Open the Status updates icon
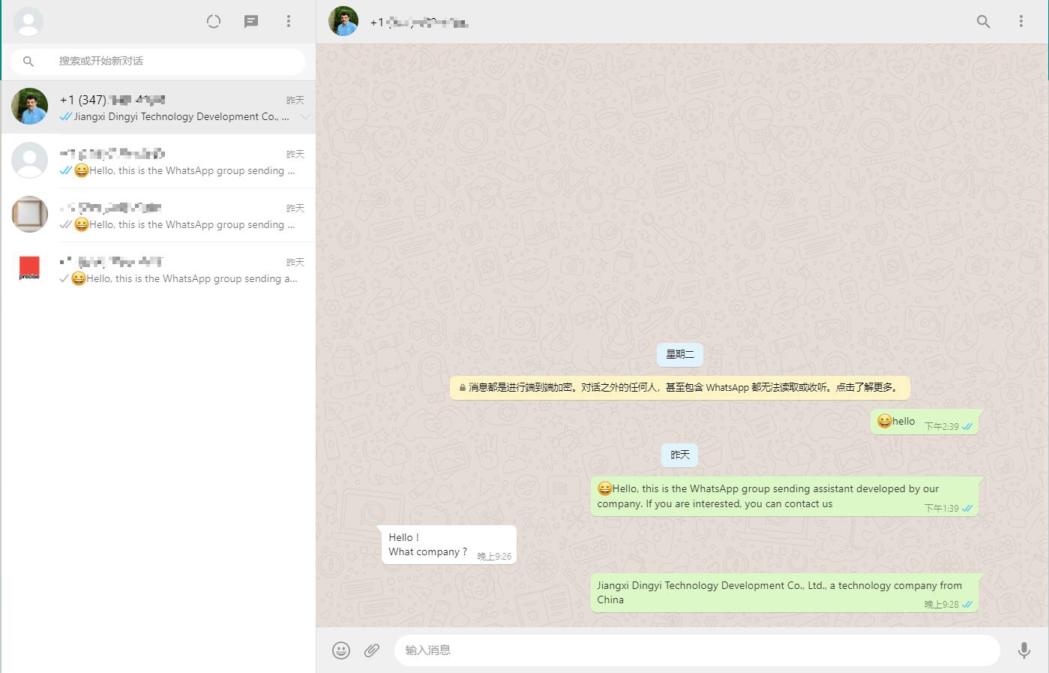1049x673 pixels. coord(213,21)
